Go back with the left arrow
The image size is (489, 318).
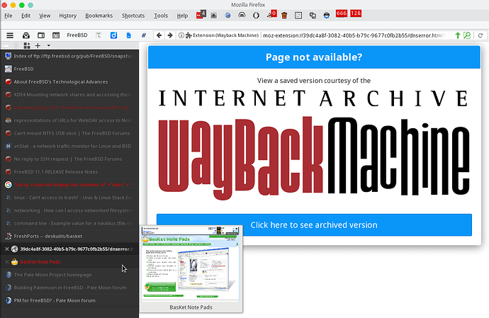tap(159, 35)
